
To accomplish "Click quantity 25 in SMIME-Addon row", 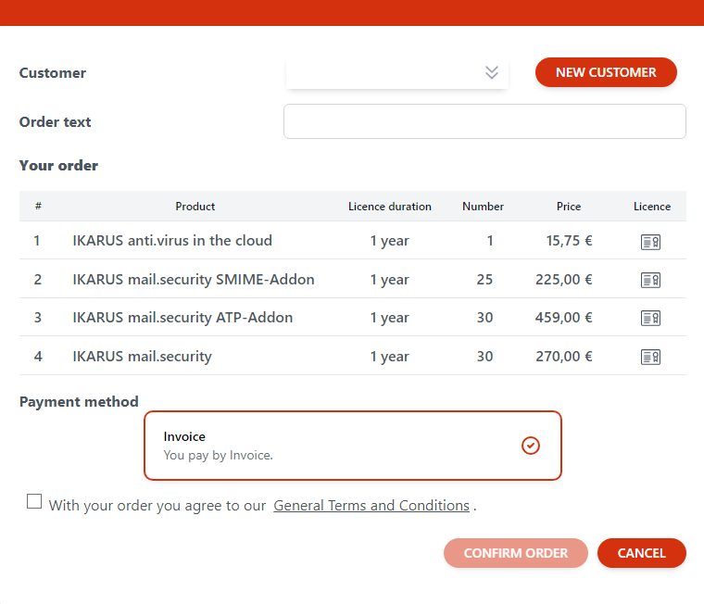I will point(484,280).
